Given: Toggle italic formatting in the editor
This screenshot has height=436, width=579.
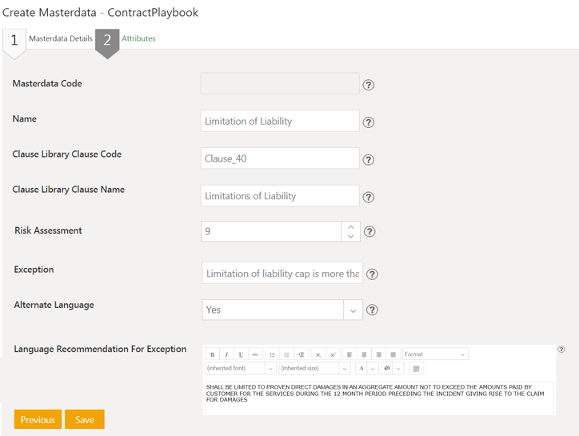Looking at the screenshot, I should pyautogui.click(x=226, y=354).
